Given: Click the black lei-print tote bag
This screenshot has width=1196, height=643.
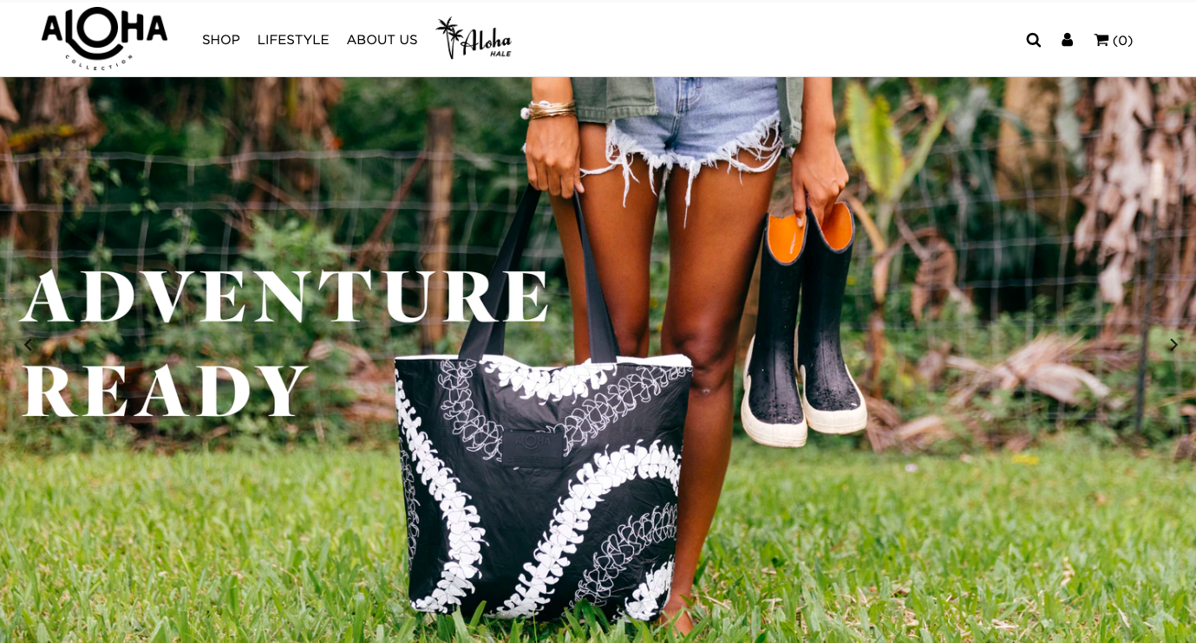Looking at the screenshot, I should click(x=545, y=485).
